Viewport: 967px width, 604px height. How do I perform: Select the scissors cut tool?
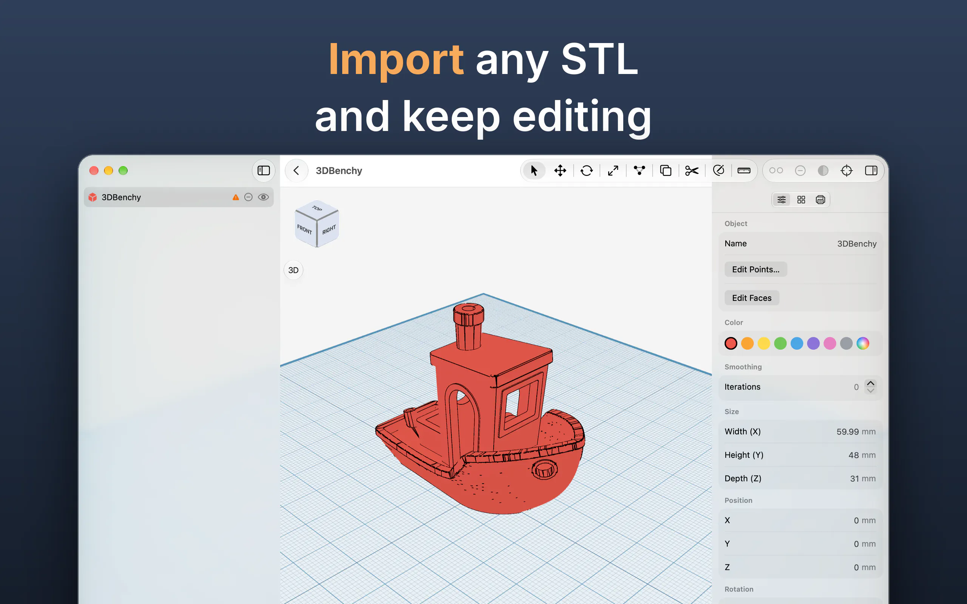point(692,171)
